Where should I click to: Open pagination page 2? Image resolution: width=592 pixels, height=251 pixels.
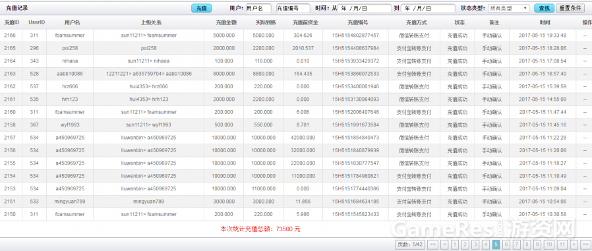click(x=465, y=244)
